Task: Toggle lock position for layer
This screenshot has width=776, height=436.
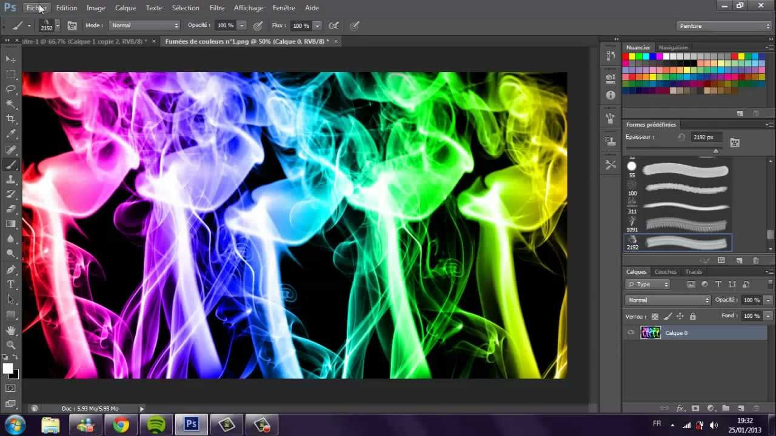Action: click(x=680, y=316)
